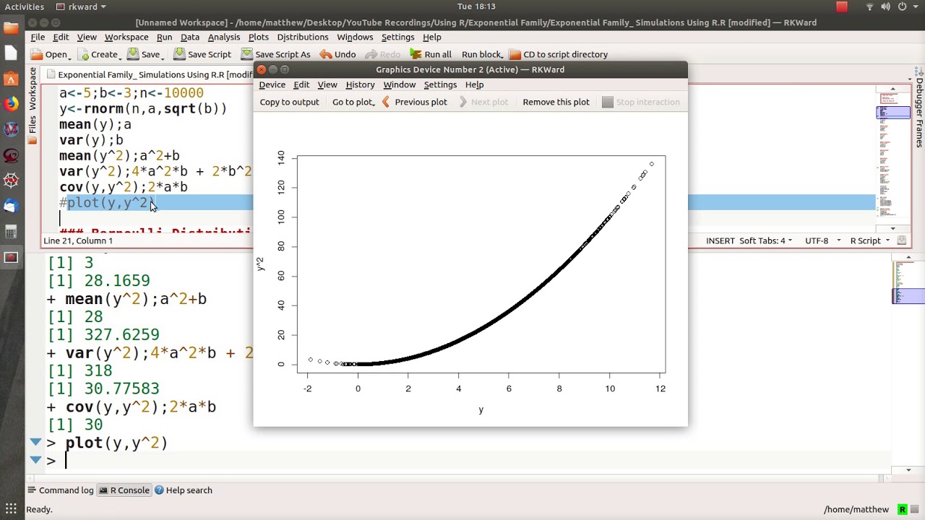Click the volume speaker icon in top bar
The height and width of the screenshot is (520, 925).
tap(886, 6)
